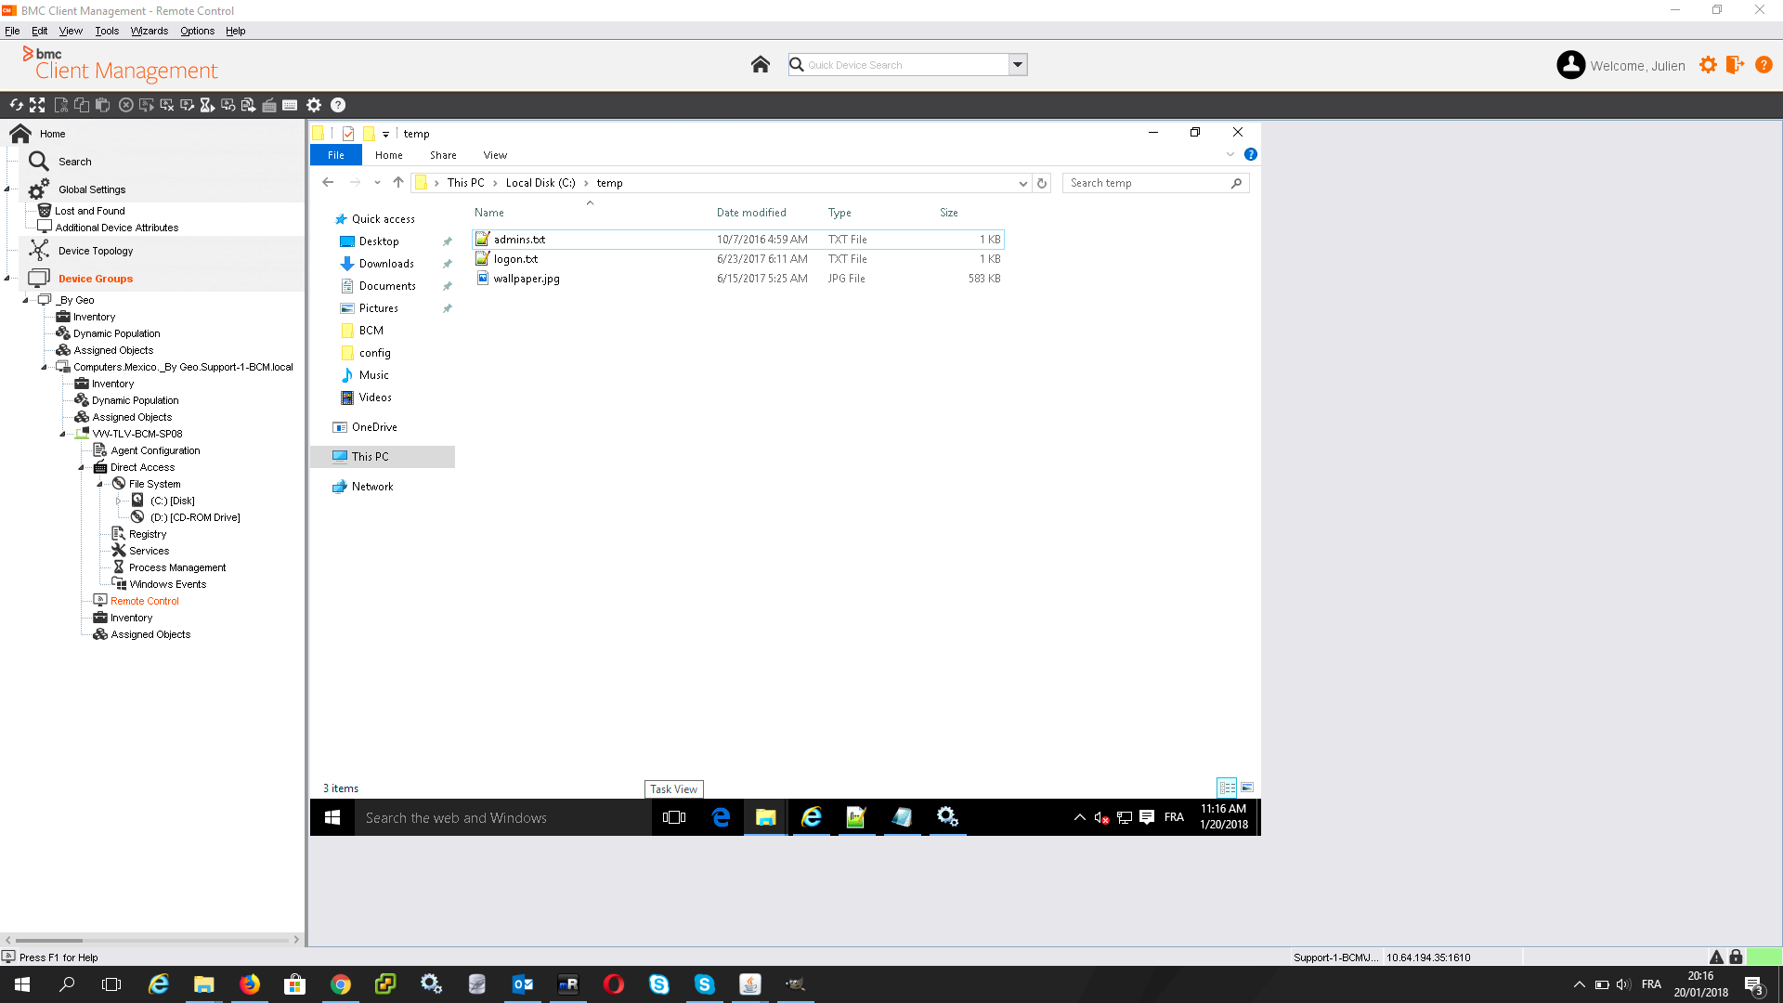Open the Share tab in remote Explorer
Screen dimensions: 1783x1003
tap(443, 155)
